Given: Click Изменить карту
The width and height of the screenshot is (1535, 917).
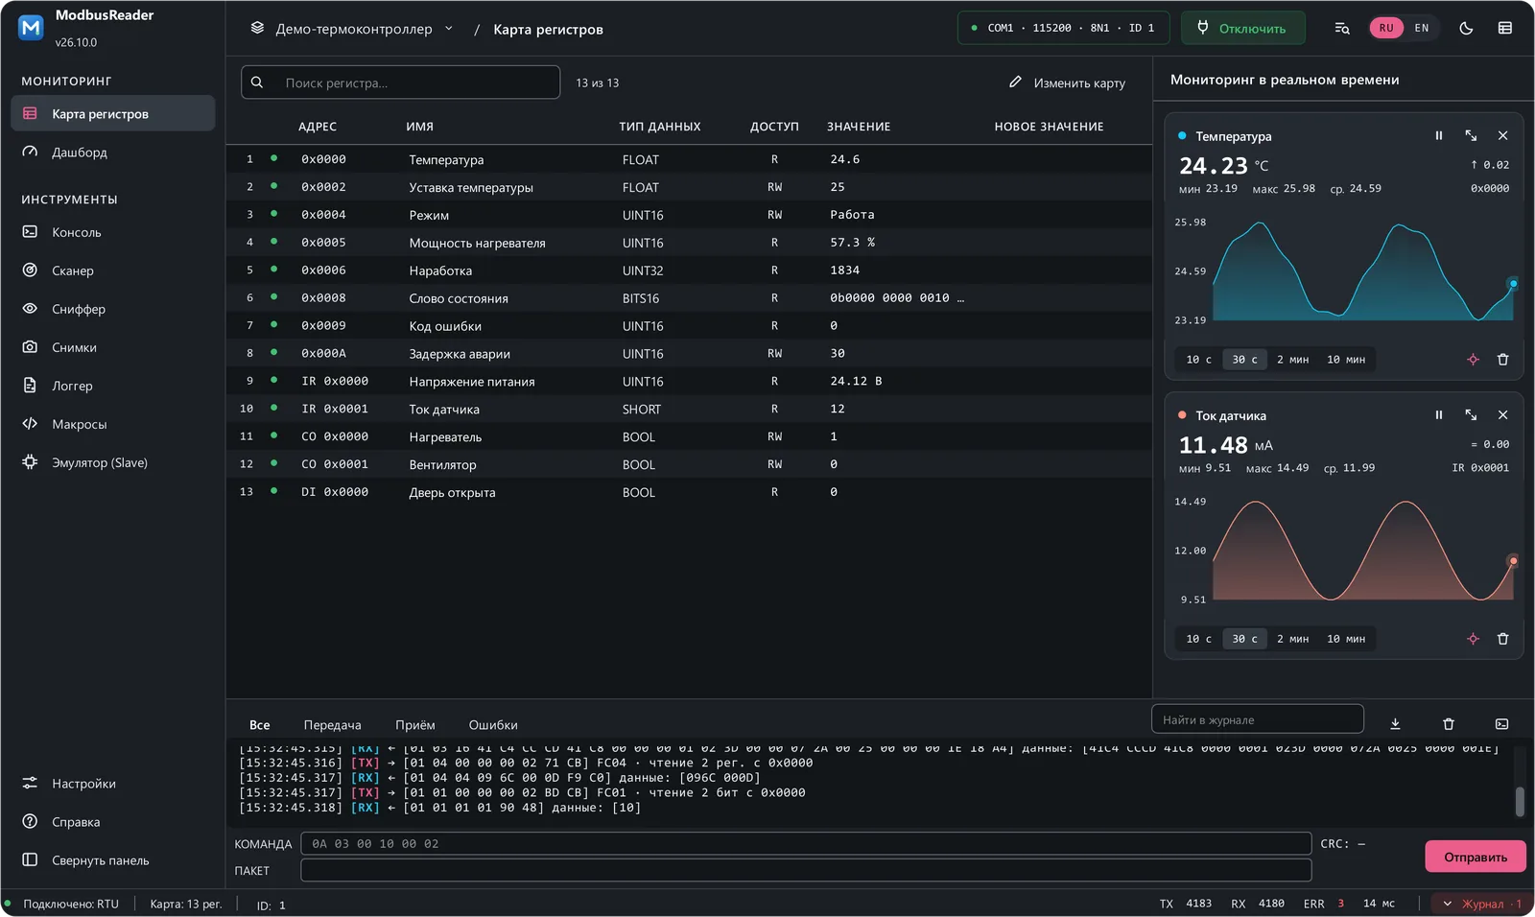Looking at the screenshot, I should (x=1067, y=82).
